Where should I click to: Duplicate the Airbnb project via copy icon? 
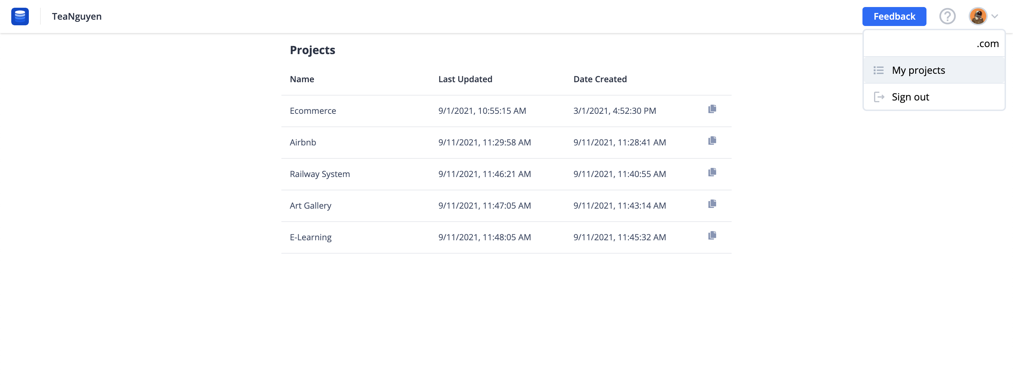[x=712, y=141]
